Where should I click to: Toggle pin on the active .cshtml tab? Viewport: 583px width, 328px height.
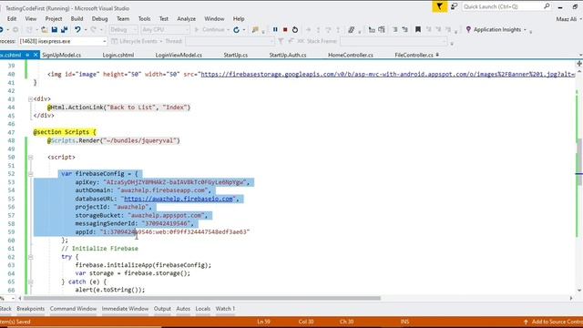coord(27,55)
